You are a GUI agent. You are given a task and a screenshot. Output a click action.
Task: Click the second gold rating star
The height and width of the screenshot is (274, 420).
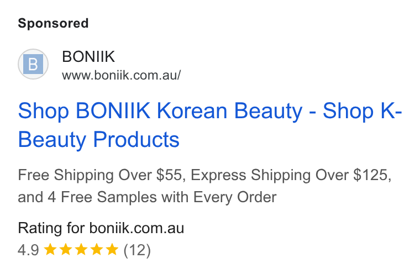65,249
